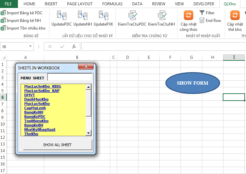Viewport: 246px width, 174px height.
Task: Click the formula bar confirm checkmark
Action: pos(62,46)
